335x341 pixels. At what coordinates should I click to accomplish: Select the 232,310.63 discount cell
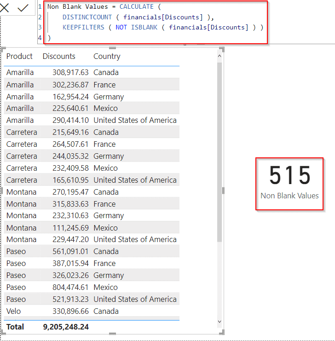(70, 215)
